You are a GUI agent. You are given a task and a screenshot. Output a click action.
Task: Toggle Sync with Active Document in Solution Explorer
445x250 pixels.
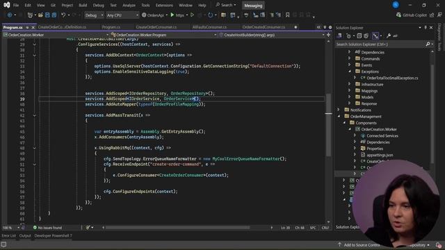coord(375,35)
